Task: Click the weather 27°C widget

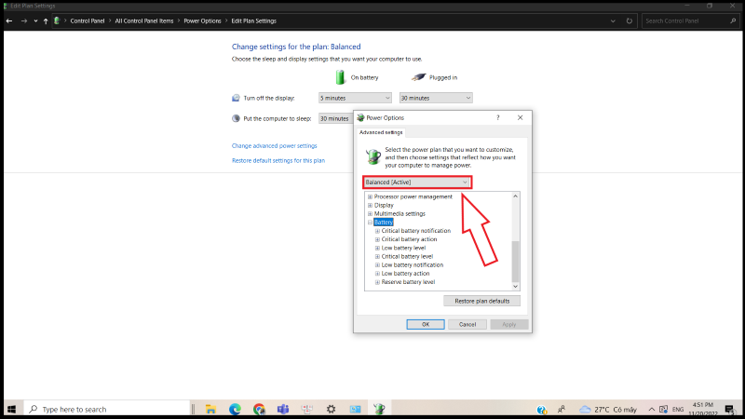Action: [608, 409]
